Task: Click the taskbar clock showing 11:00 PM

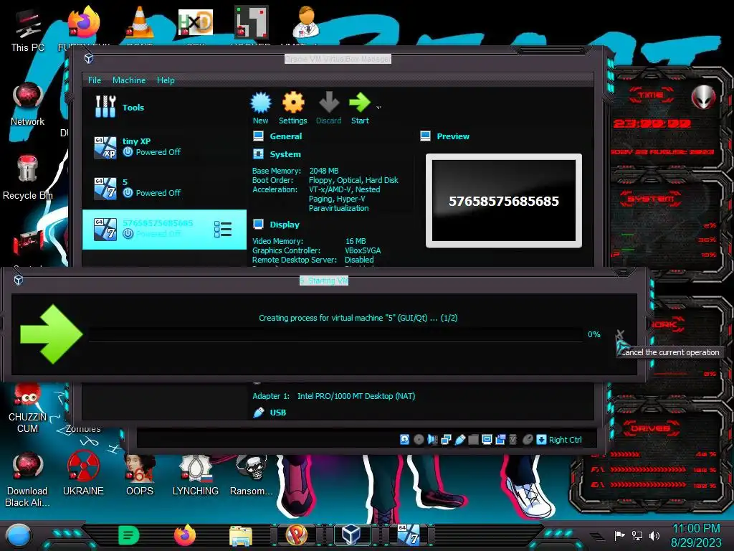Action: pos(696,535)
